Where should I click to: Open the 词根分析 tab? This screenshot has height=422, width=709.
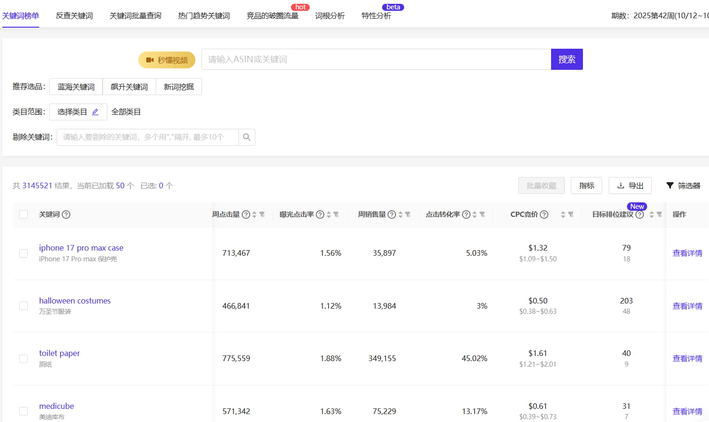tap(330, 15)
